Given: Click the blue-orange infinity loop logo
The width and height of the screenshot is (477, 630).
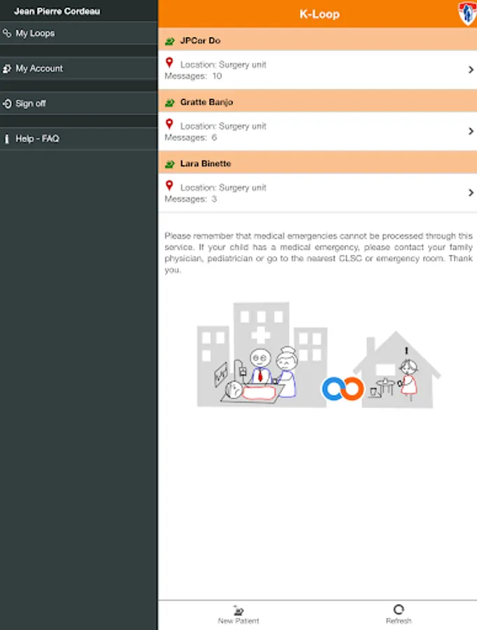Looking at the screenshot, I should pos(343,389).
